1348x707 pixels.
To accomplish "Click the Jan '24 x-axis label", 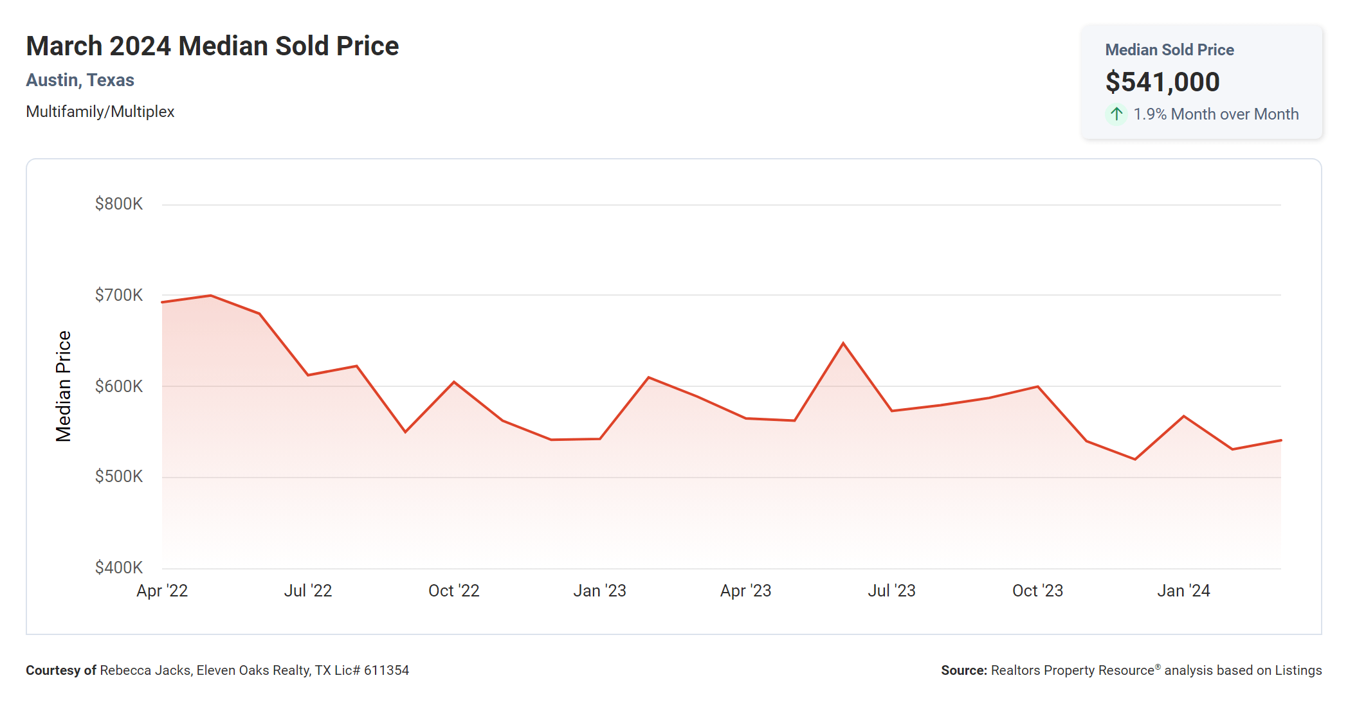I will (1183, 591).
